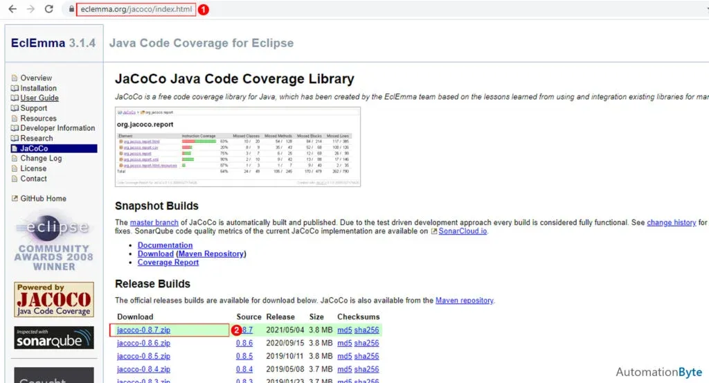709x383 pixels.
Task: Reload the page with the refresh icon
Action: (48, 10)
